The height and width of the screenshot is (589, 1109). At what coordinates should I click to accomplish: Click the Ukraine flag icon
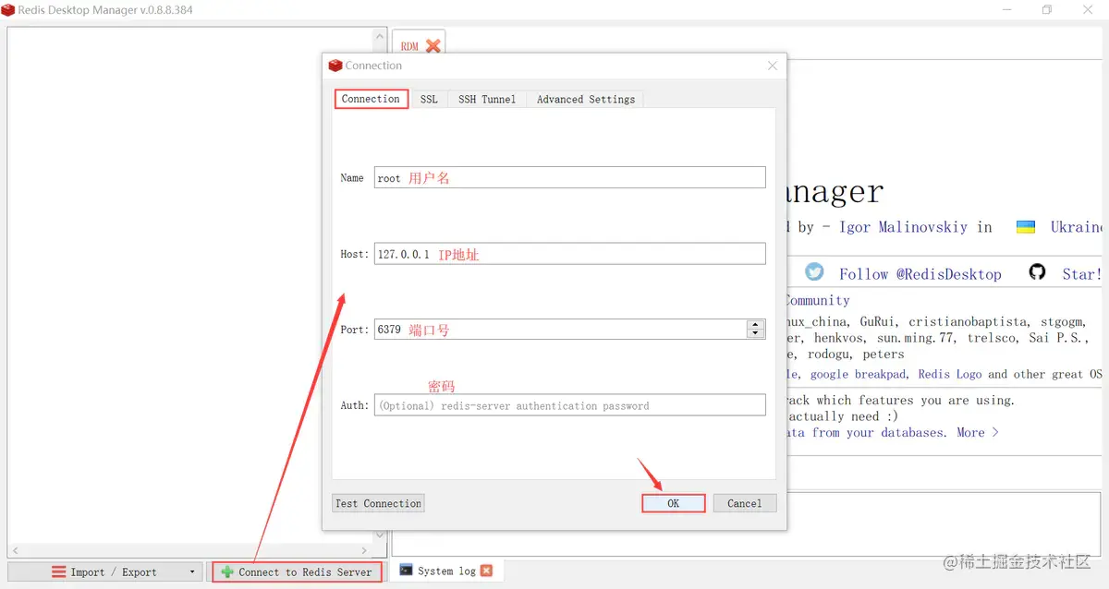(1026, 226)
